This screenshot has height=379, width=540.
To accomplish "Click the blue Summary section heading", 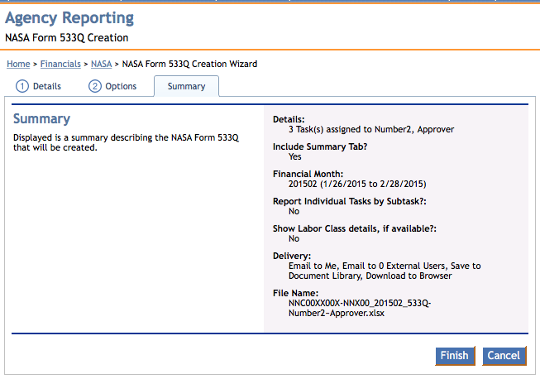I will (x=42, y=119).
